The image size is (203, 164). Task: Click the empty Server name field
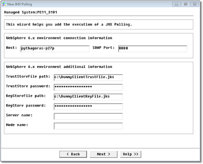88,116
